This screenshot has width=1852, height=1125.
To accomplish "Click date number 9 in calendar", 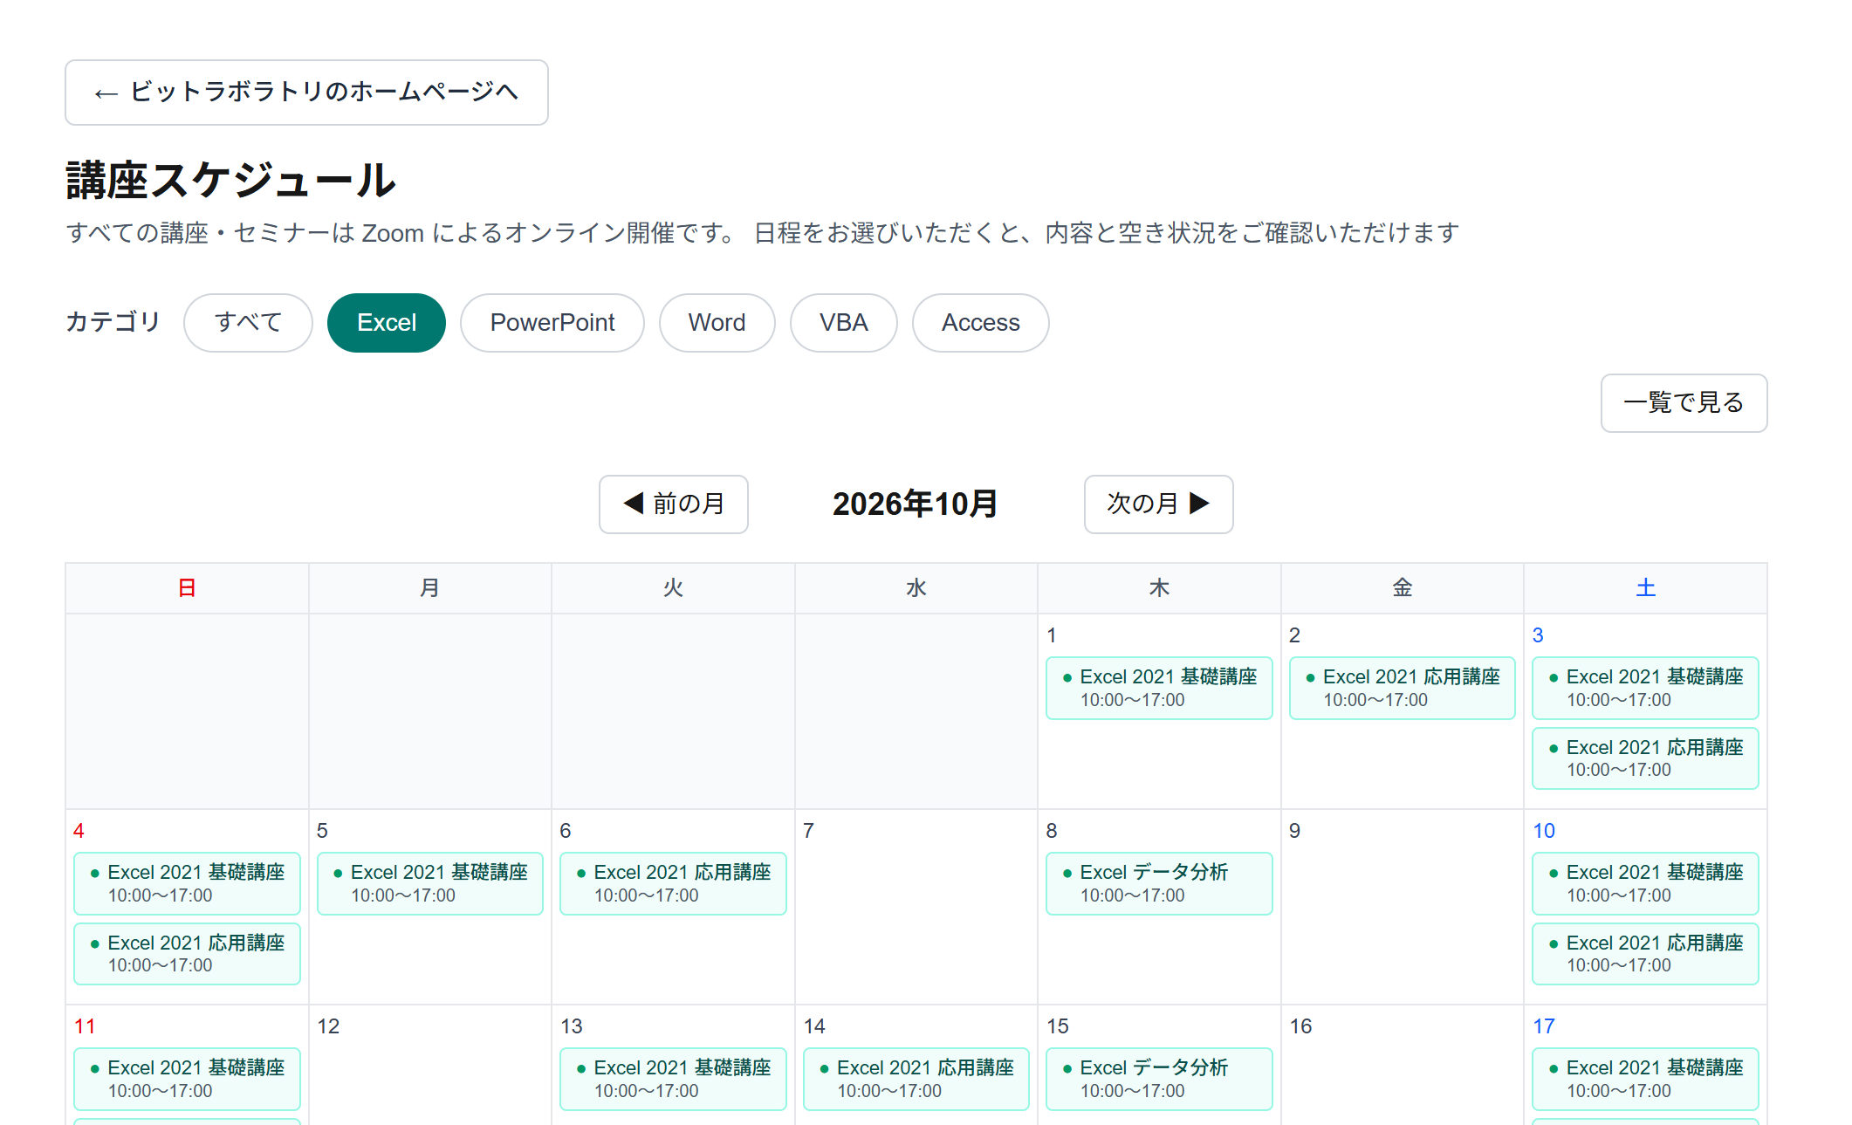I will 1295,831.
